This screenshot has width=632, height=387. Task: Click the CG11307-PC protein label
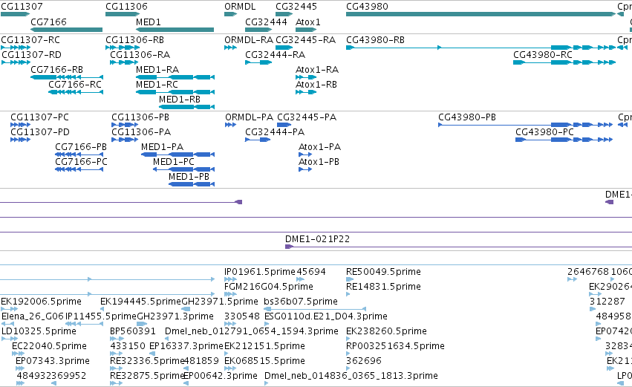pos(39,117)
